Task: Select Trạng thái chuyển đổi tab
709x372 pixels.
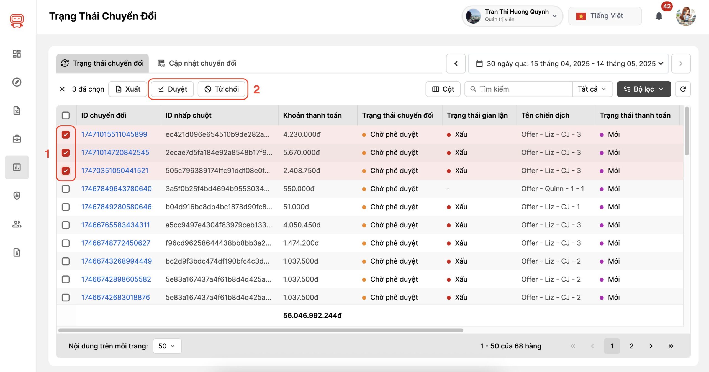Action: 102,63
